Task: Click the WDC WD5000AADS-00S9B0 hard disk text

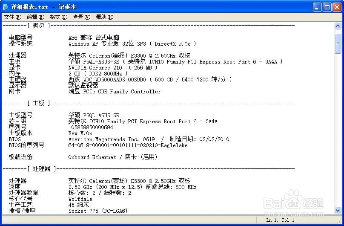Action: (x=115, y=79)
